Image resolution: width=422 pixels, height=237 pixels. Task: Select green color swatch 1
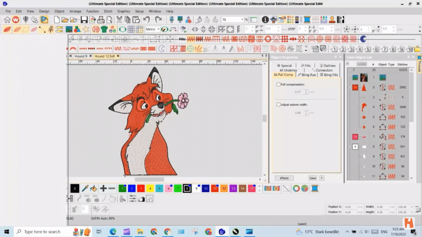click(x=122, y=189)
